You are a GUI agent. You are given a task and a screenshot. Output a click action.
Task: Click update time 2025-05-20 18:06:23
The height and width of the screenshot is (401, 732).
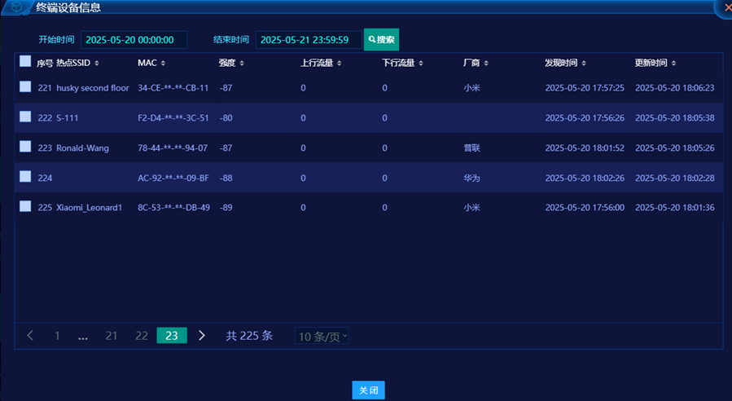(x=674, y=88)
